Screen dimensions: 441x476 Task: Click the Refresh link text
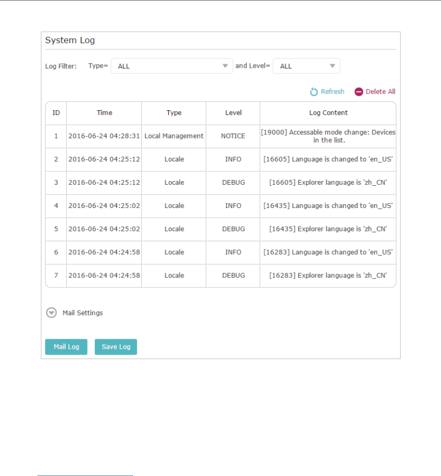click(333, 92)
